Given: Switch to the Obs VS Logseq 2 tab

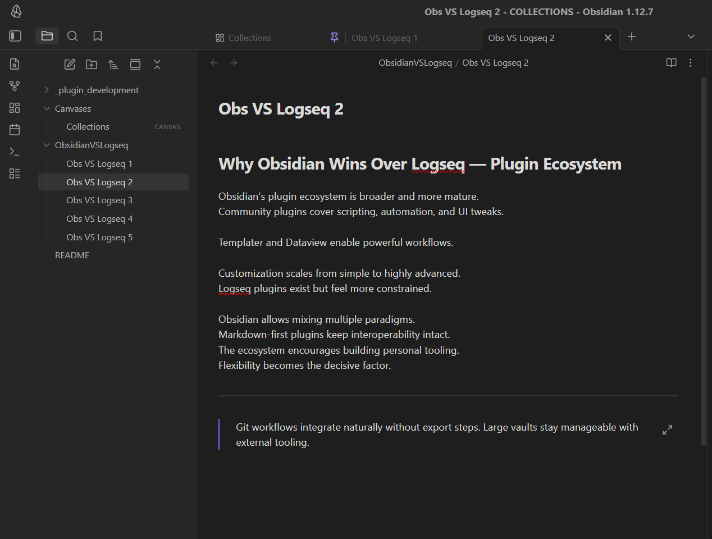Looking at the screenshot, I should [521, 38].
